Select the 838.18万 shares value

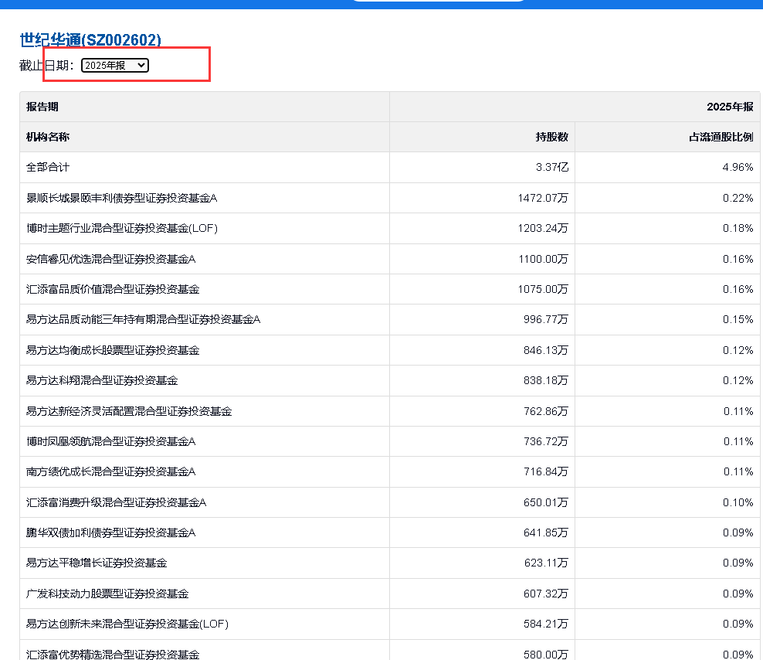pos(546,380)
